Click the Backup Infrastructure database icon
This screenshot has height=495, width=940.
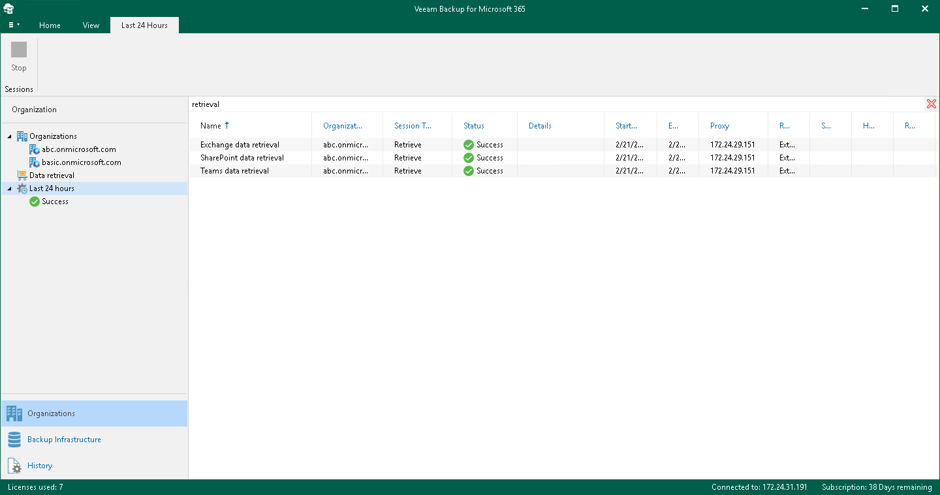(x=14, y=440)
